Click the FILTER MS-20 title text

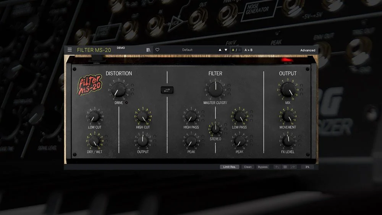click(94, 50)
